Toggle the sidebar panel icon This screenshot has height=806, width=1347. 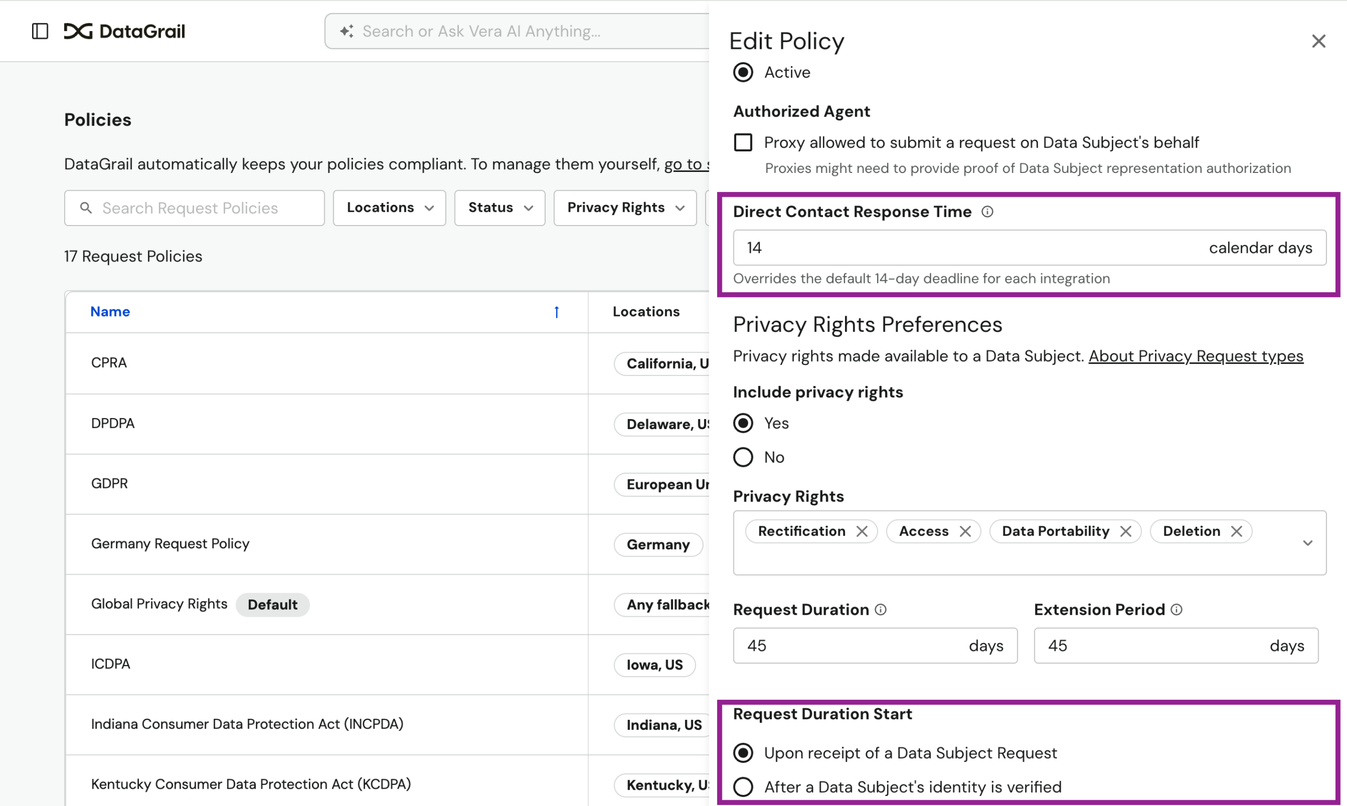pyautogui.click(x=39, y=31)
